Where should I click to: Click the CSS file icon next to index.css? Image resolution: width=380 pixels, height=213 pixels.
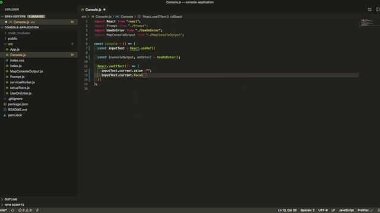7,60
